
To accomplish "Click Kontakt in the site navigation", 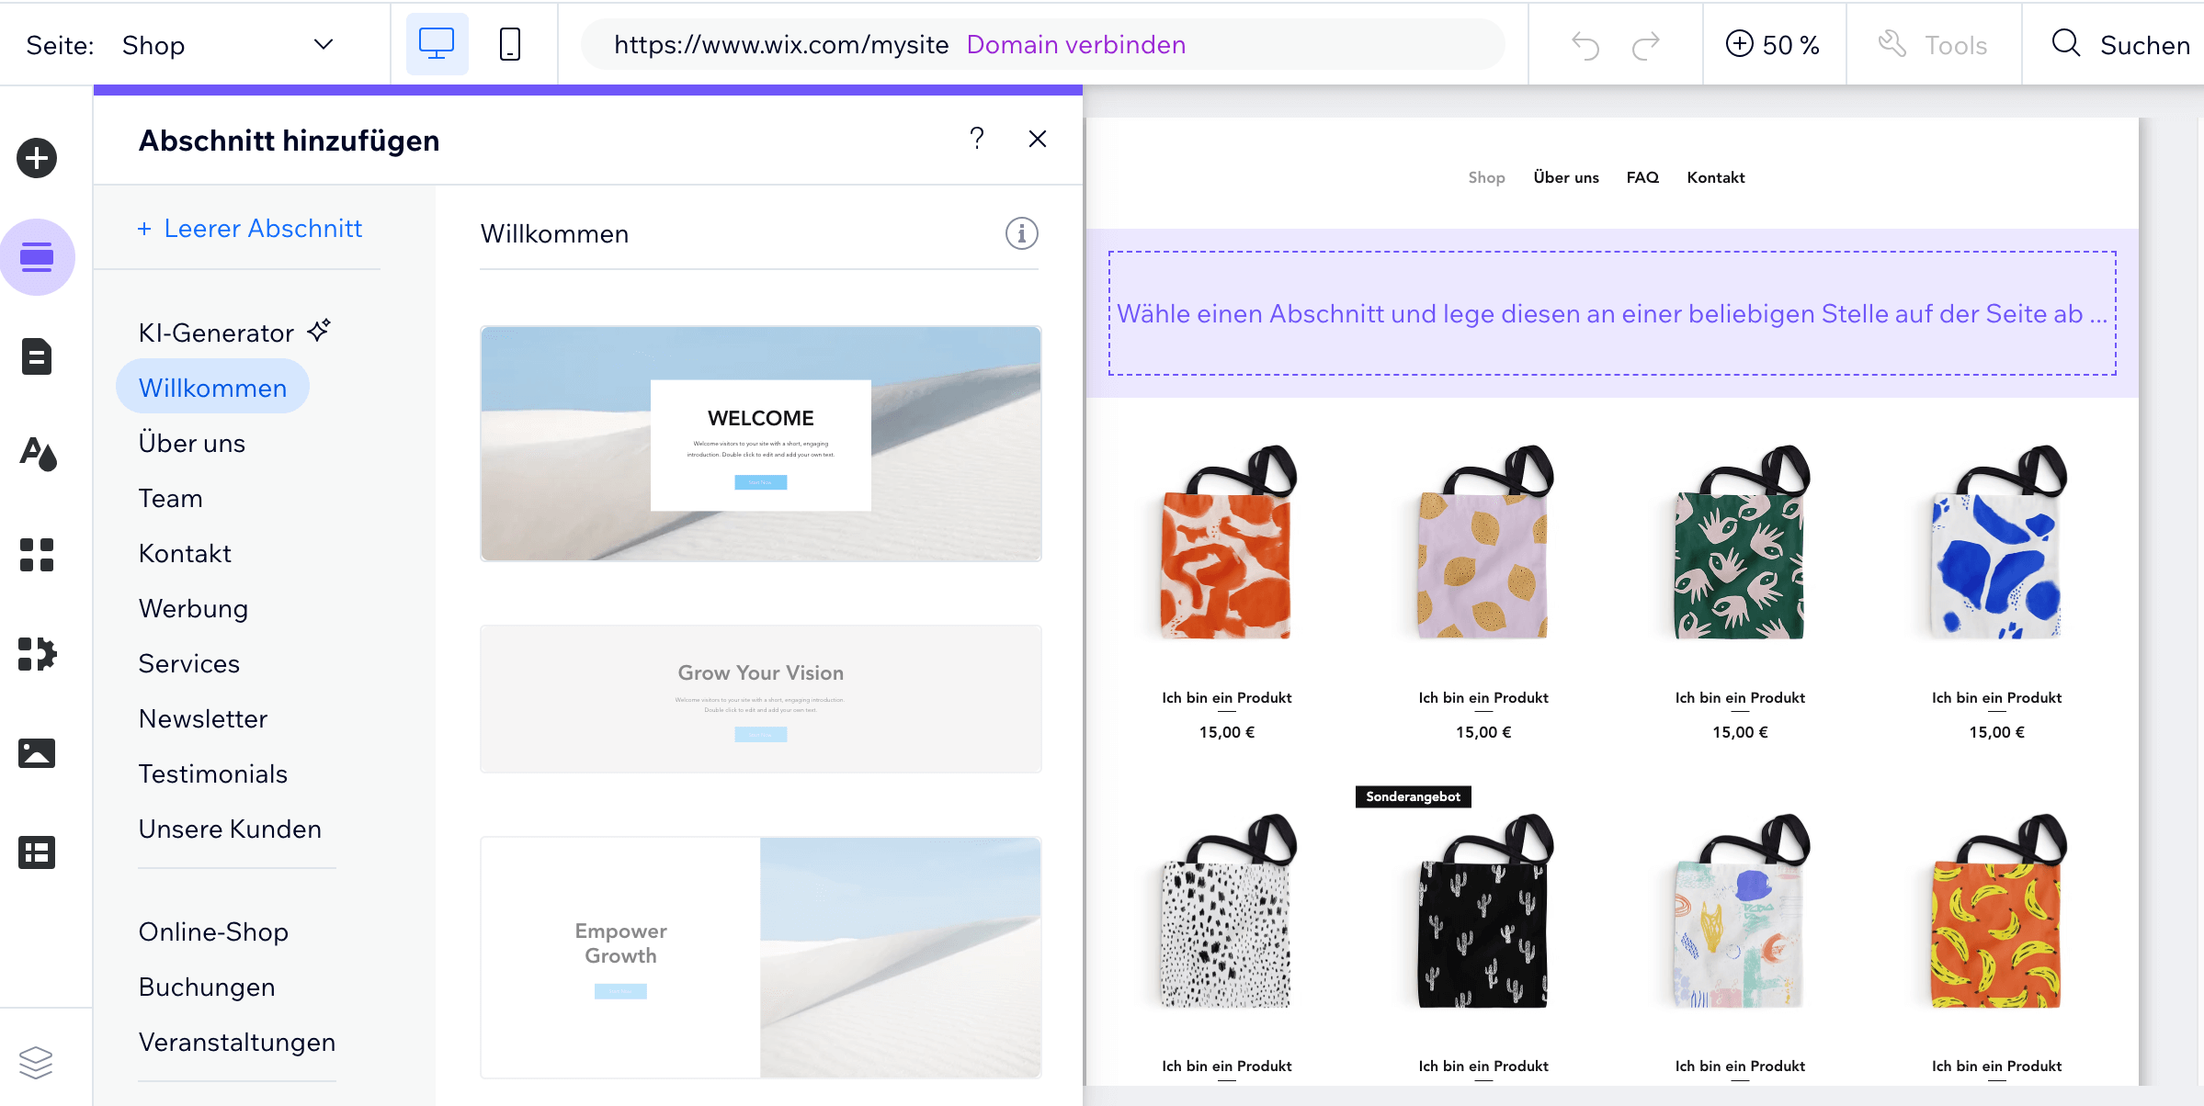I will (1715, 177).
